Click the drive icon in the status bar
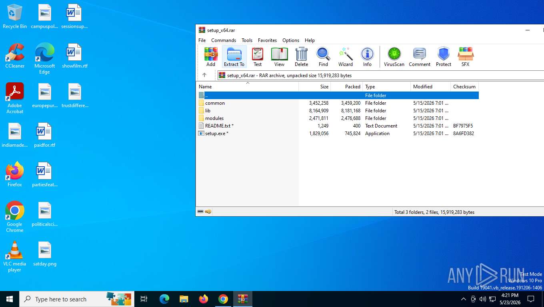This screenshot has height=307, width=544. [201, 212]
